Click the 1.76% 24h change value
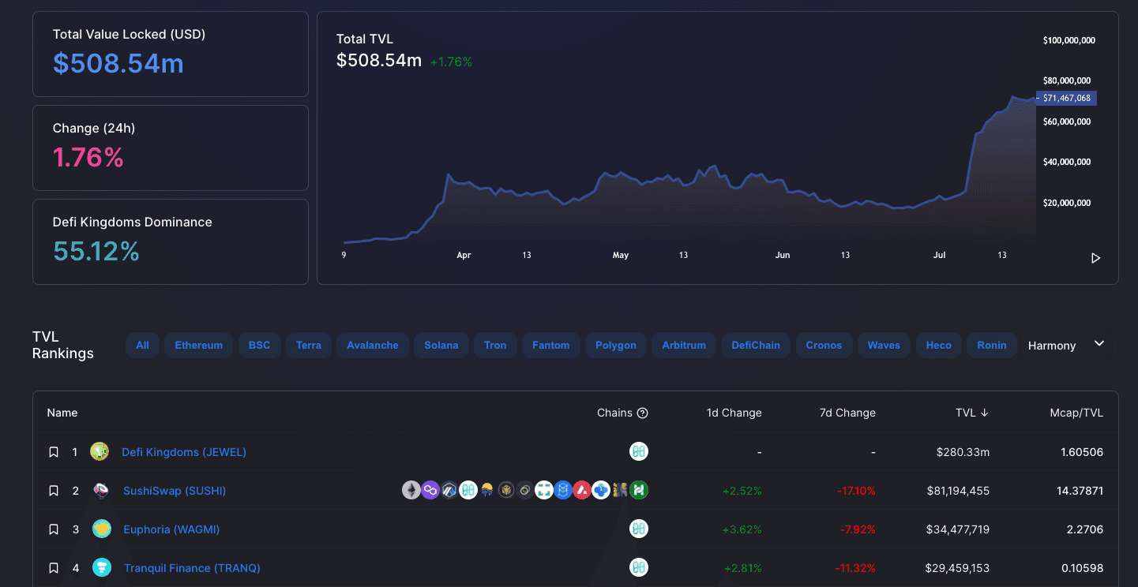Viewport: 1138px width, 587px height. 88,157
